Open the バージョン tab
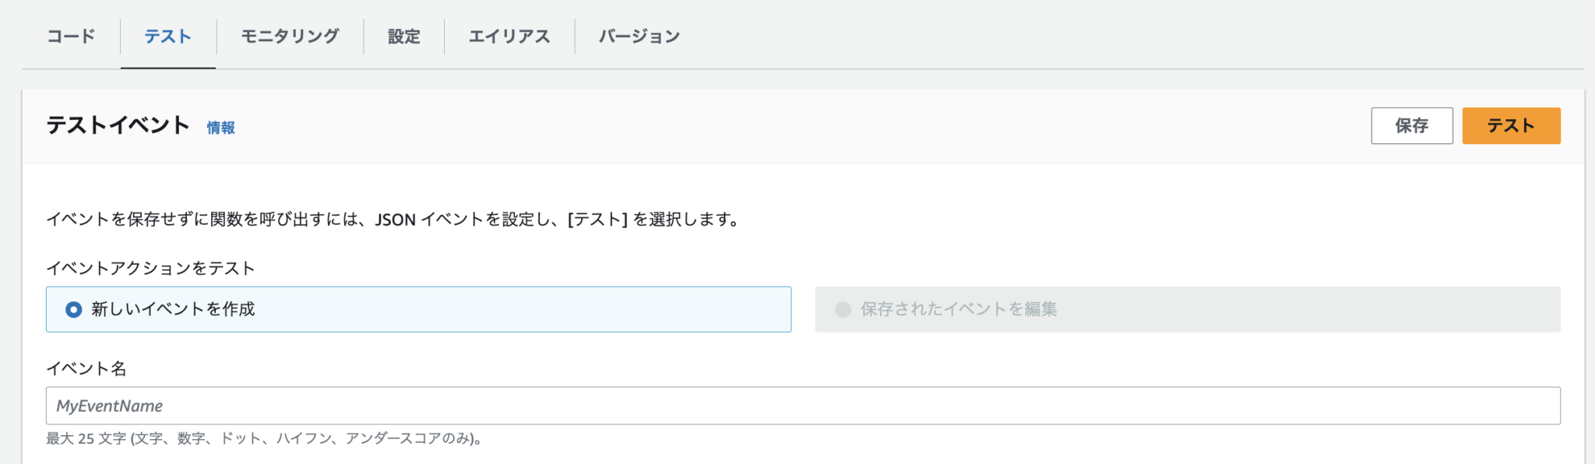This screenshot has height=464, width=1595. tap(638, 35)
